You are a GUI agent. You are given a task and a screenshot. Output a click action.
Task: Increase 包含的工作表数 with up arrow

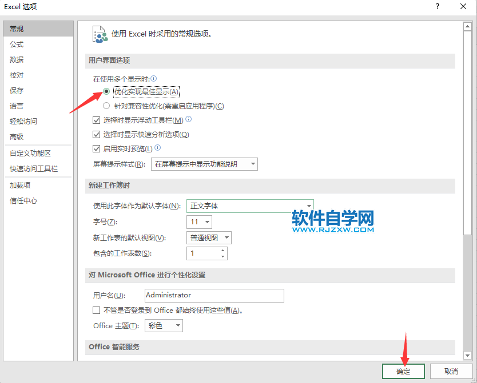point(223,251)
